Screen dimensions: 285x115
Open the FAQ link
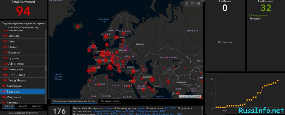pos(163,111)
